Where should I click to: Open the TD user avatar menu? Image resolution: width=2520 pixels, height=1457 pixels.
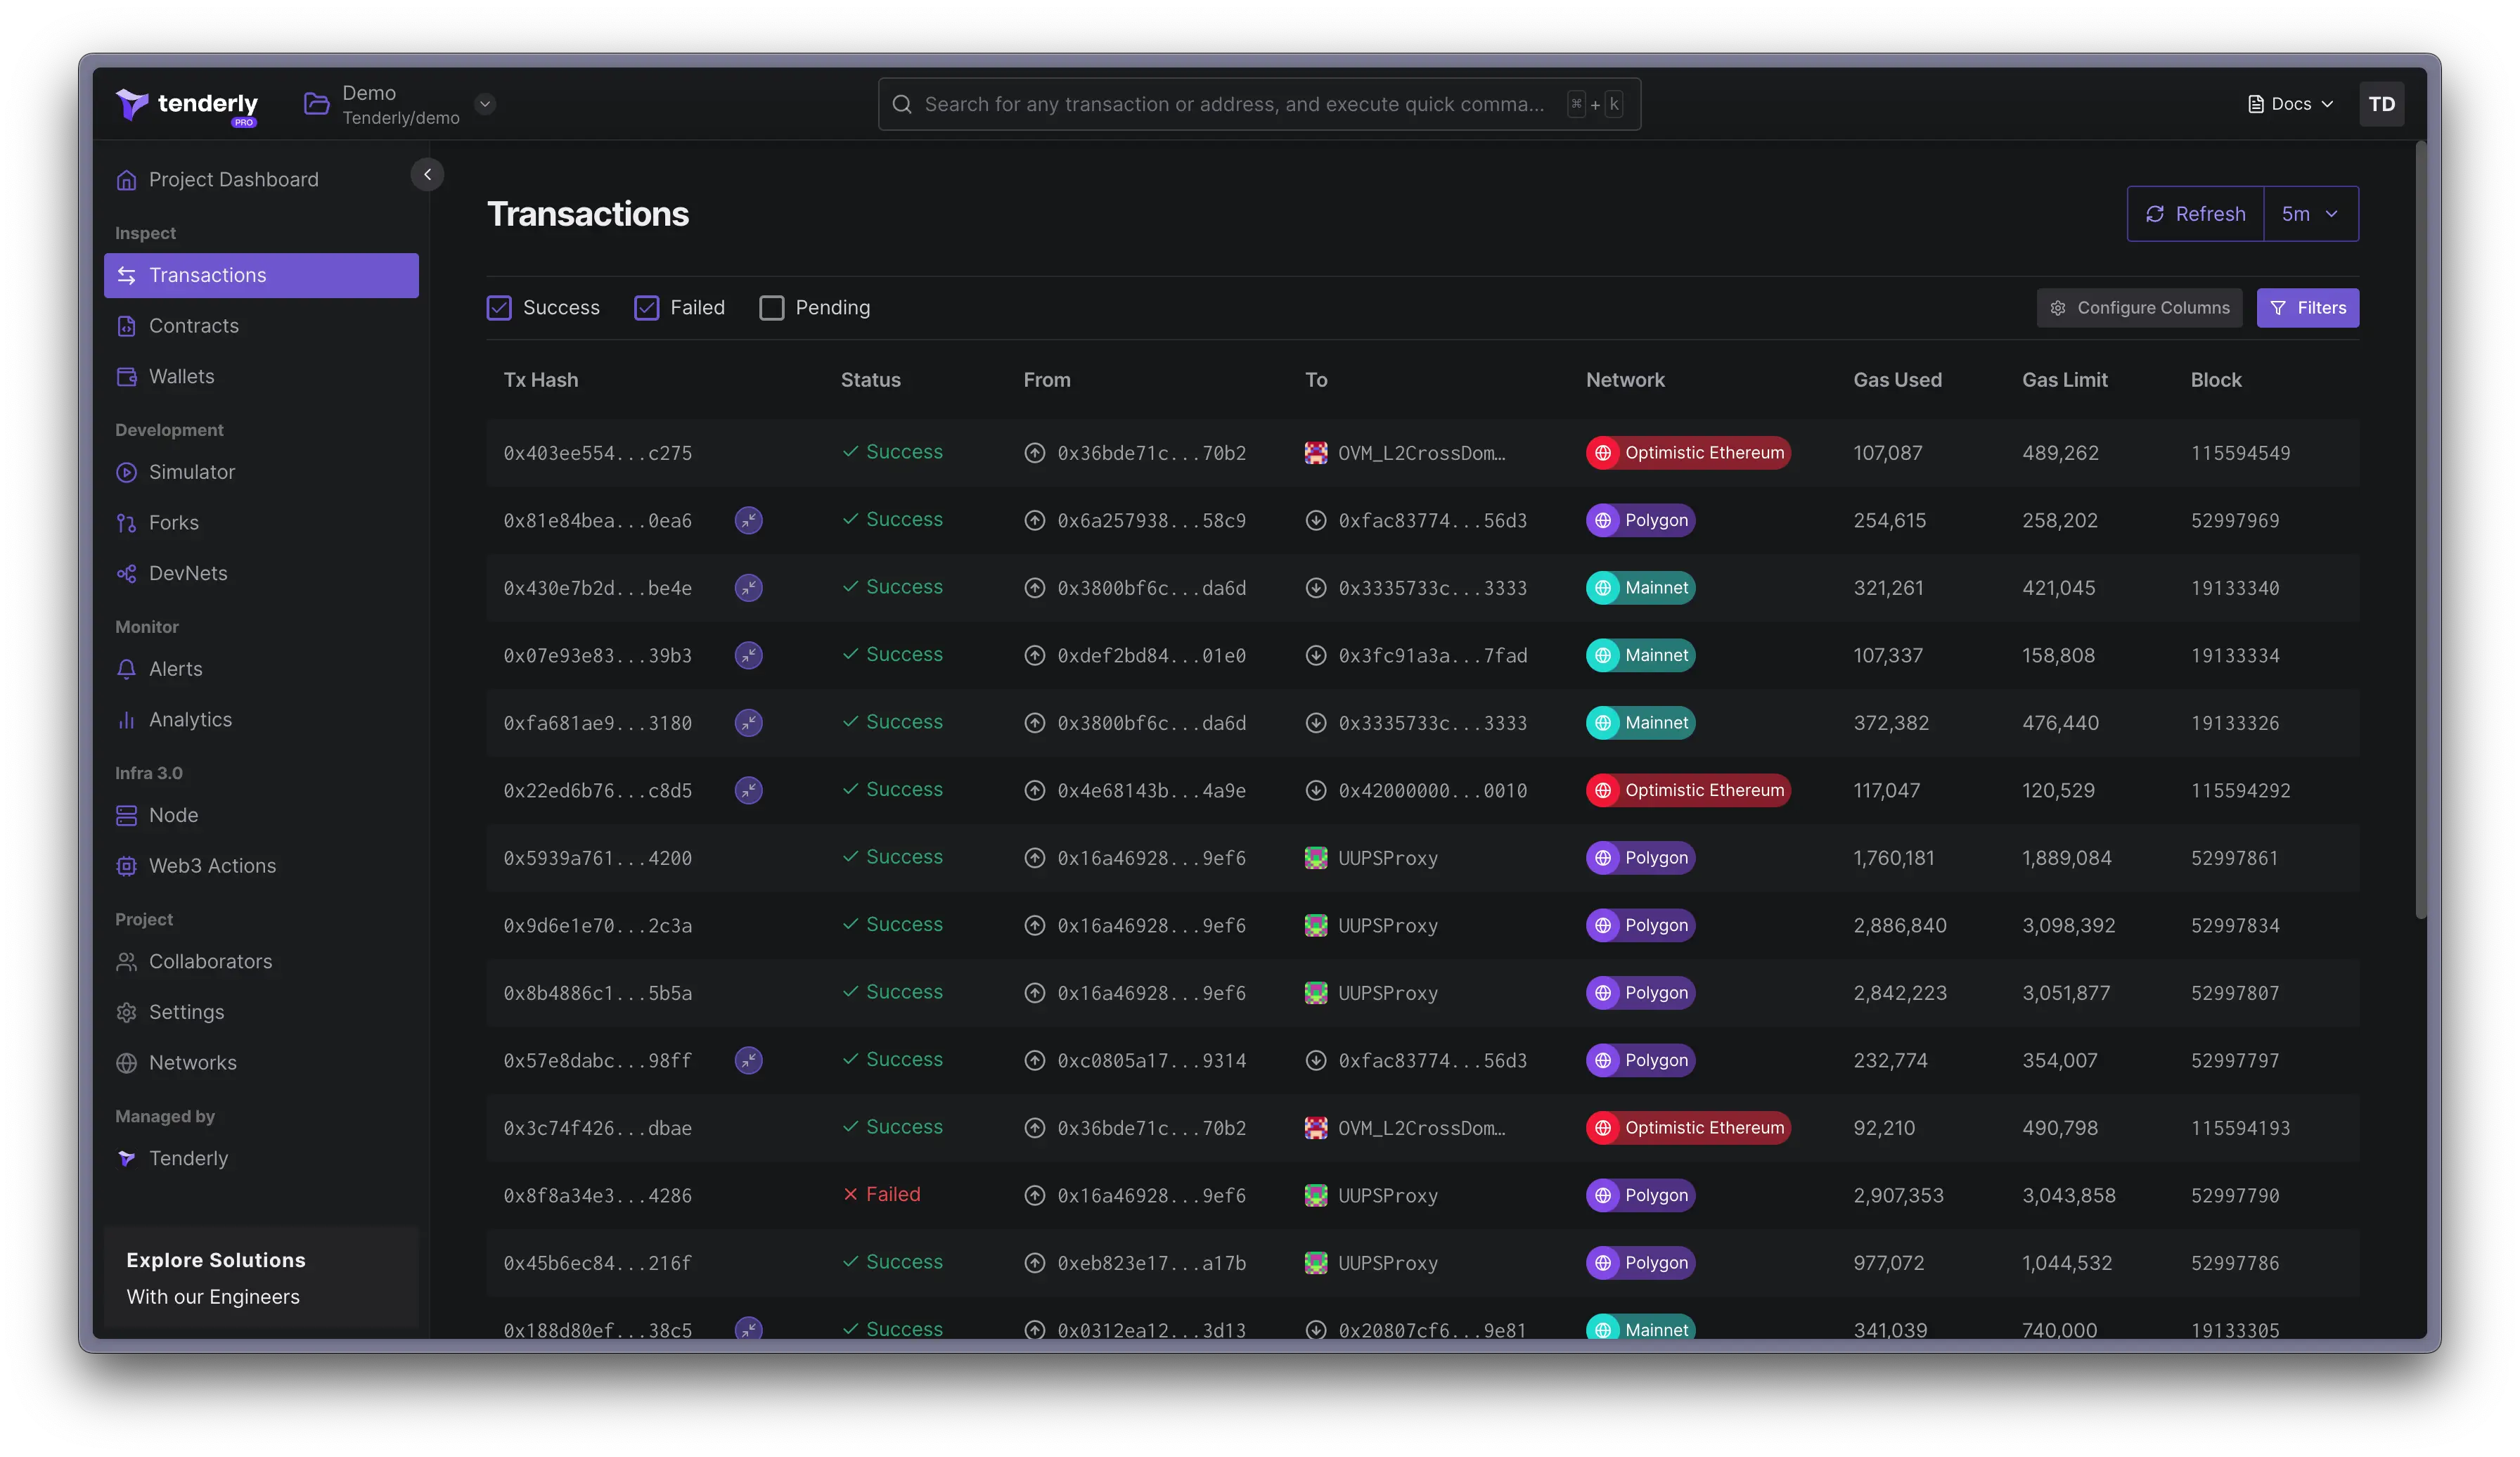click(2381, 104)
